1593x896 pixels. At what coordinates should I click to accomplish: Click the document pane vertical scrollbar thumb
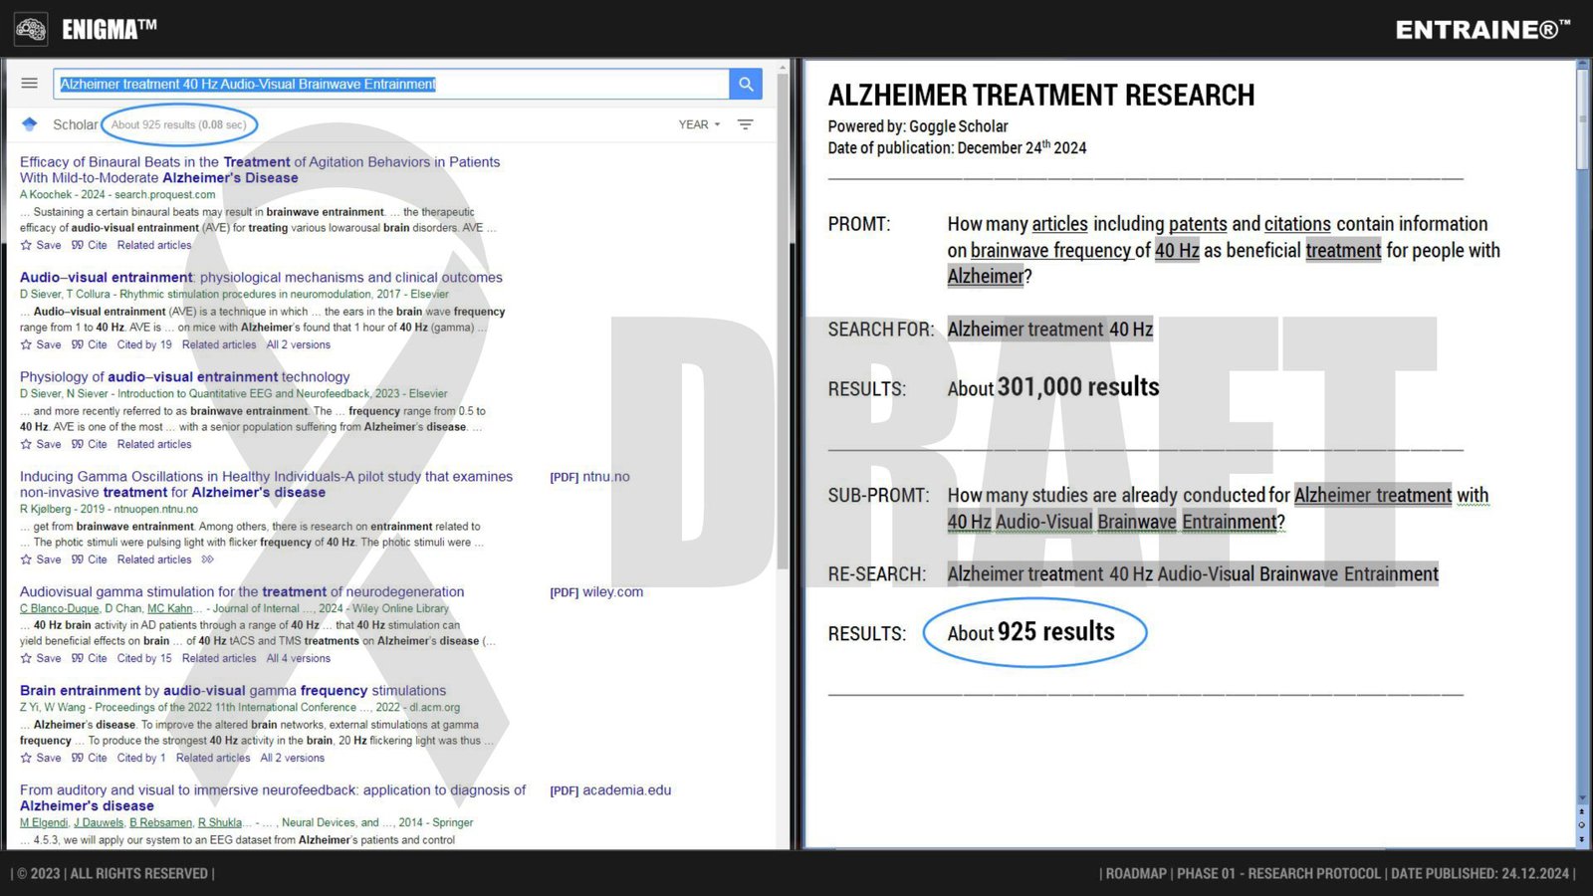coord(1582,114)
